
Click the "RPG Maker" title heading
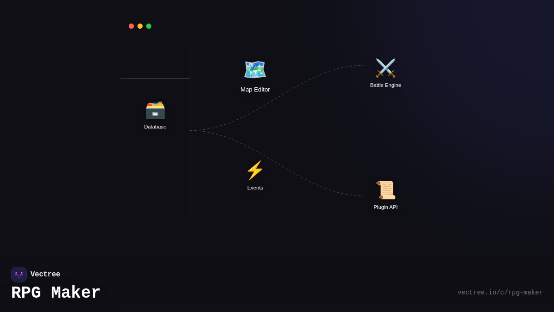pos(56,293)
